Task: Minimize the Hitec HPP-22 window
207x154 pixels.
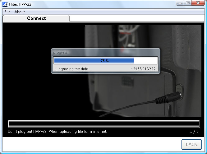Action: 180,3
